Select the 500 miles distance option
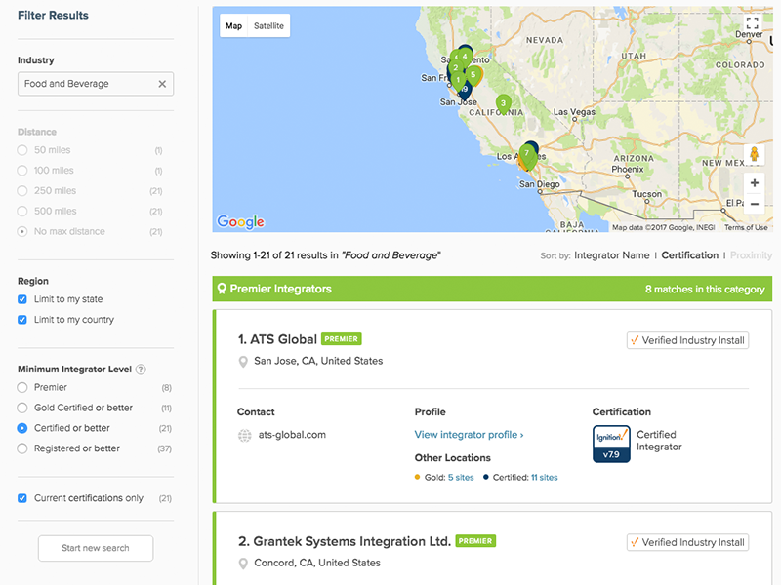The image size is (781, 585). [x=21, y=212]
